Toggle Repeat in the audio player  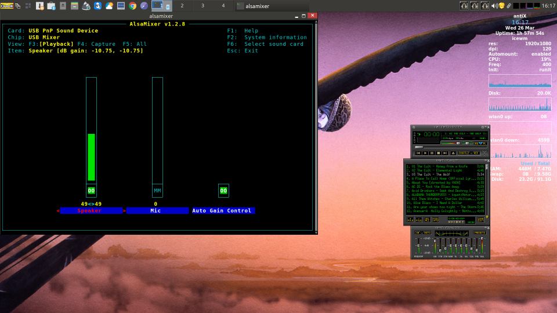475,153
